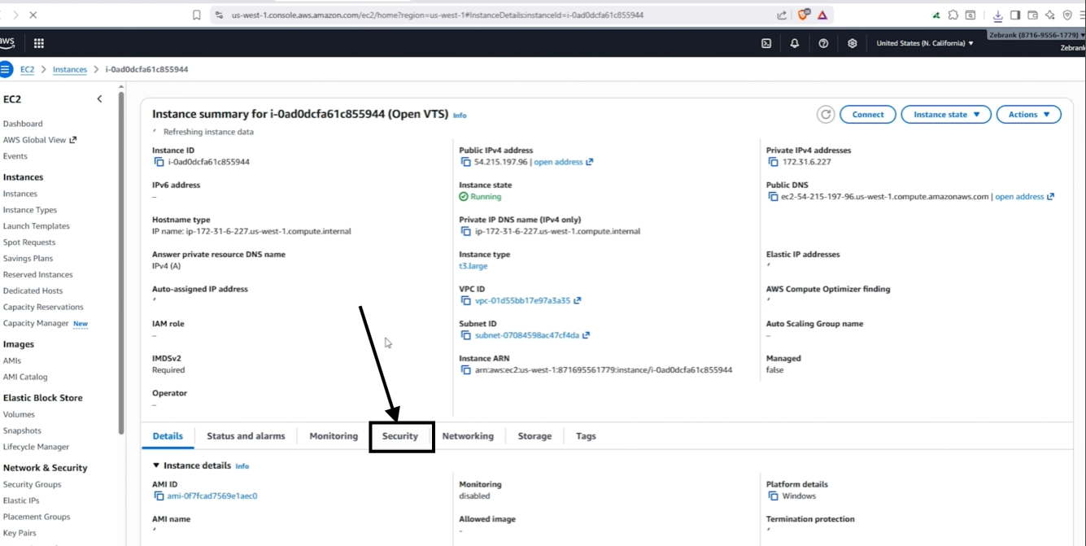Open the Brave Wallet icon
Screen dimensions: 1086x546
pyautogui.click(x=1032, y=15)
